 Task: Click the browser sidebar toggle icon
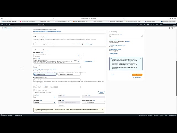click(2, 19)
